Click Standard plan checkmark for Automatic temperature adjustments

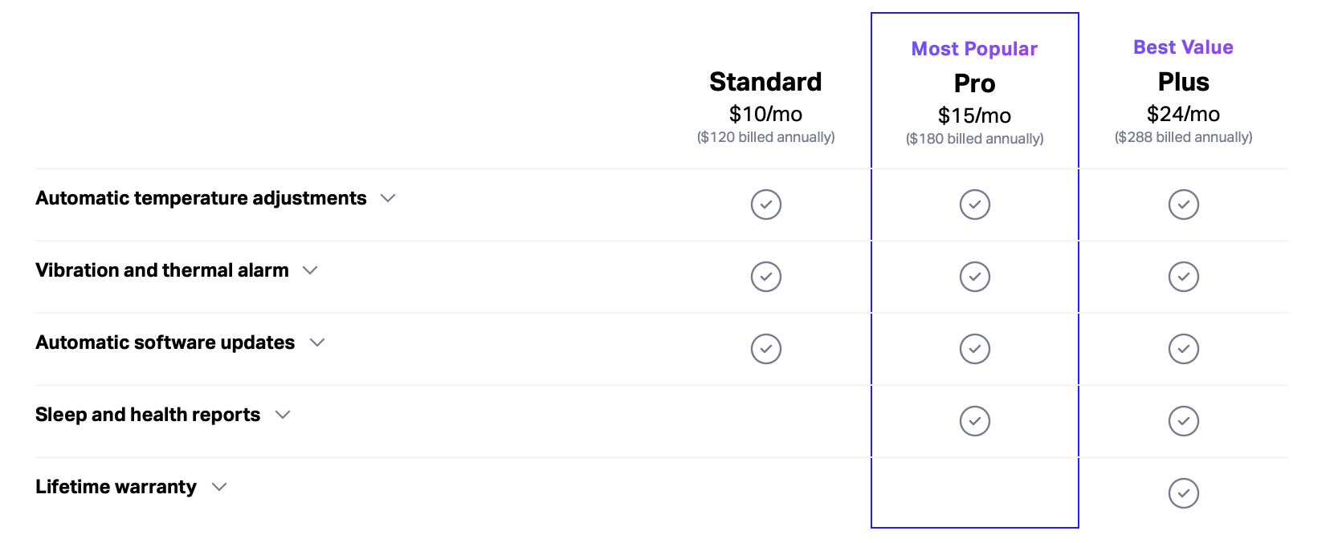765,205
